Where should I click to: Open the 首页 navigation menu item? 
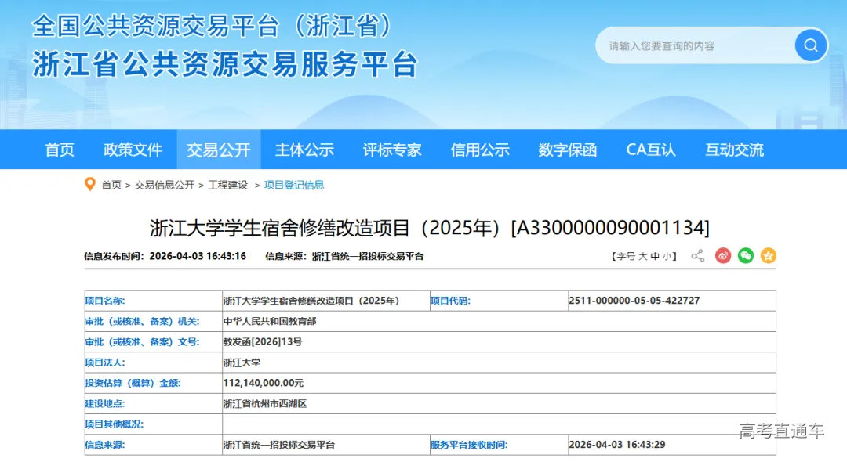point(60,150)
